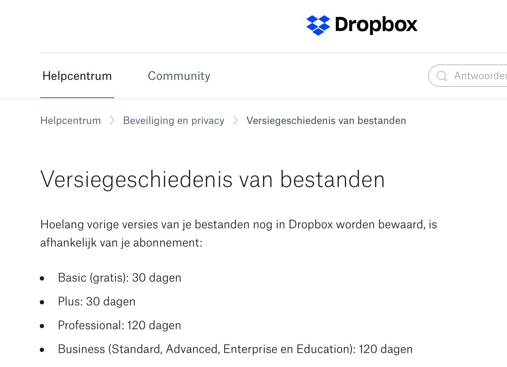Click the 'Professional: 120 dagen' list item
The image size is (507, 367).
[119, 325]
